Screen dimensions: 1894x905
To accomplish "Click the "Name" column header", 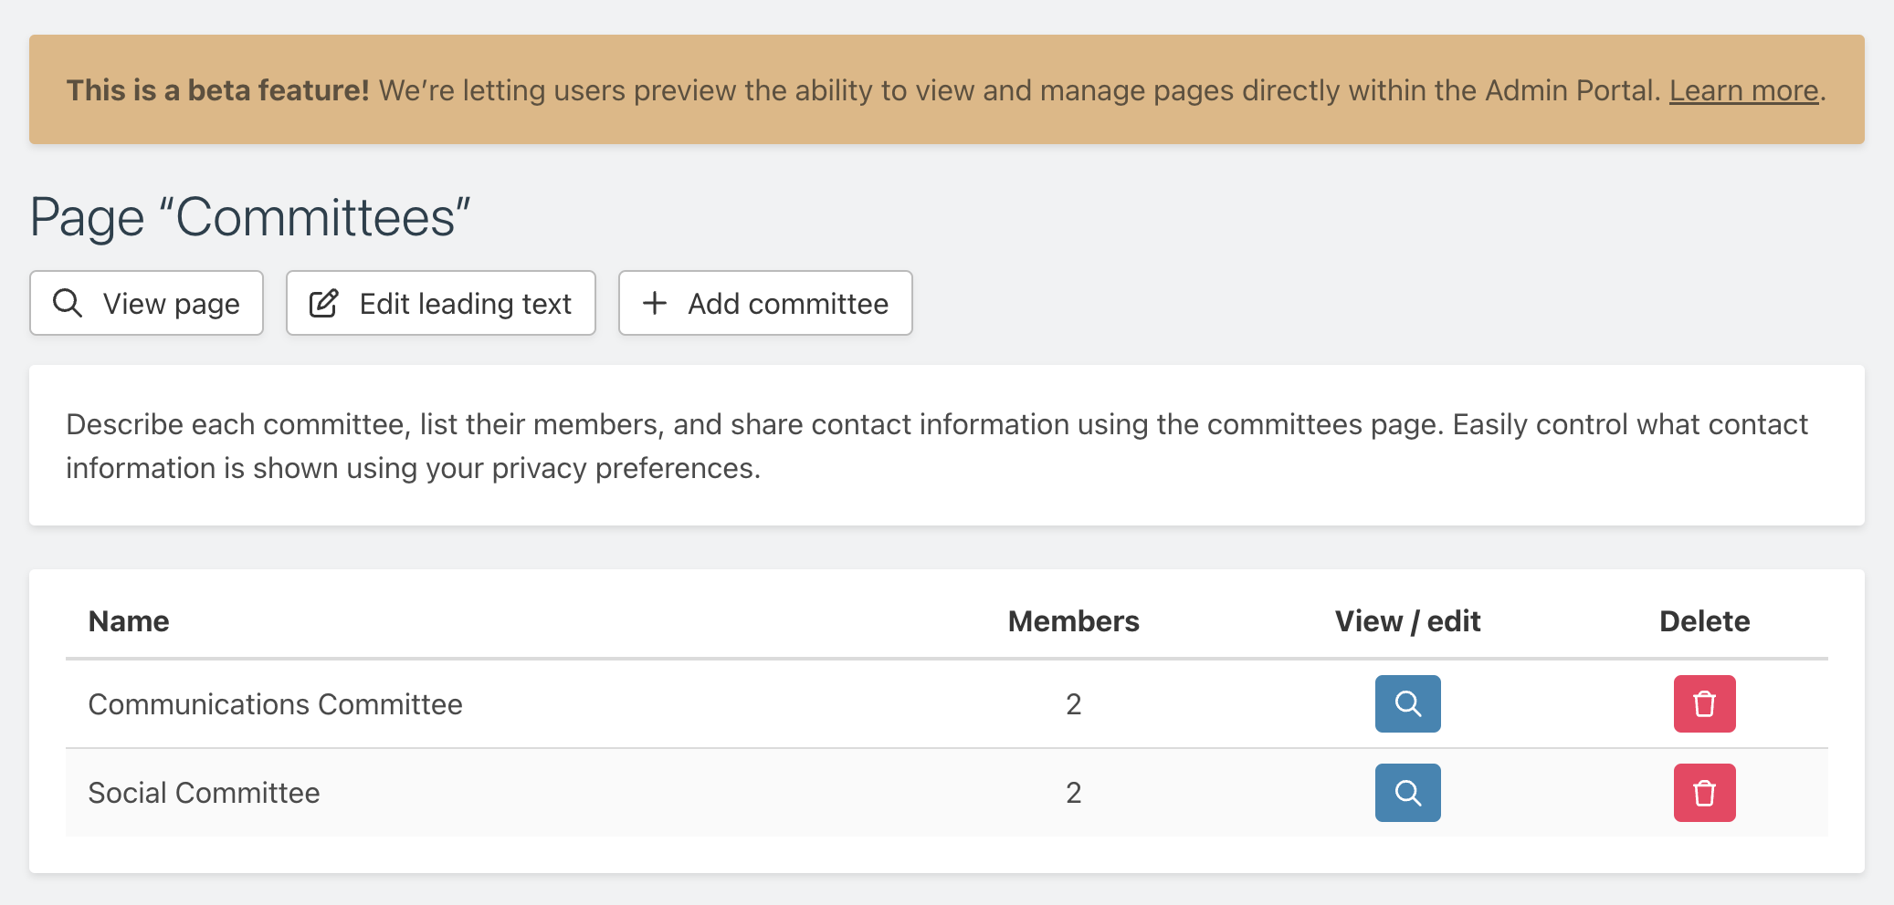I will (x=128, y=620).
